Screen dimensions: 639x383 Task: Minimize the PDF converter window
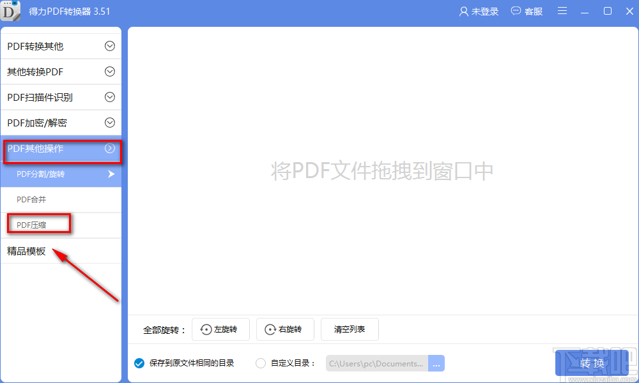point(585,11)
